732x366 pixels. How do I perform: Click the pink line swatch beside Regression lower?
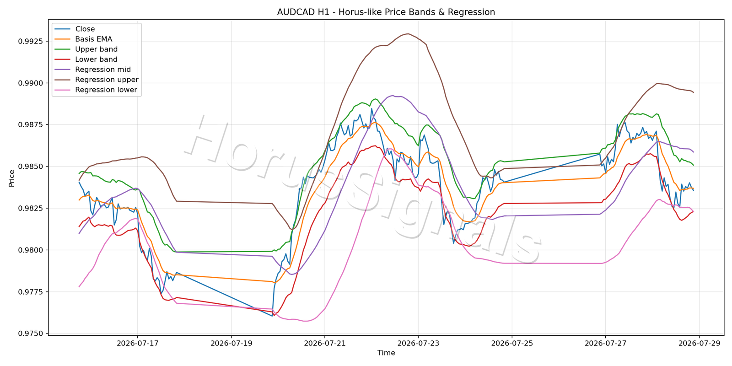tap(62, 90)
